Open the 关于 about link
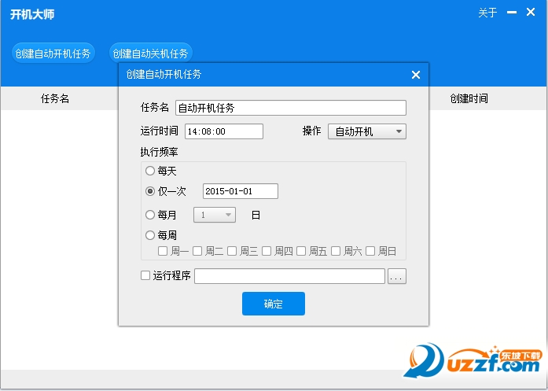The width and height of the screenshot is (548, 391). click(487, 13)
